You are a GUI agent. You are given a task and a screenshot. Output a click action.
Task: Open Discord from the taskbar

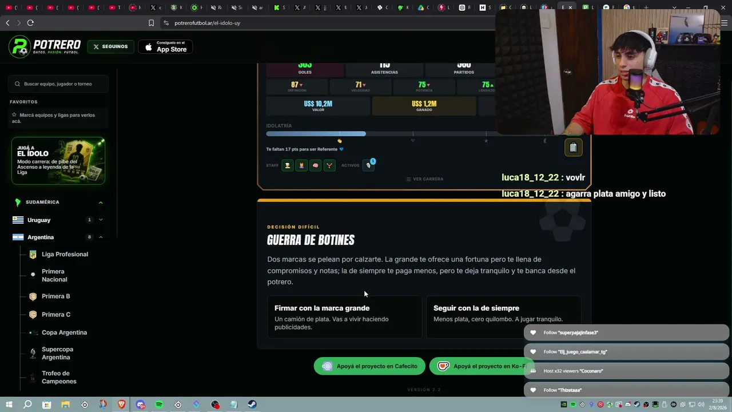coord(140,405)
